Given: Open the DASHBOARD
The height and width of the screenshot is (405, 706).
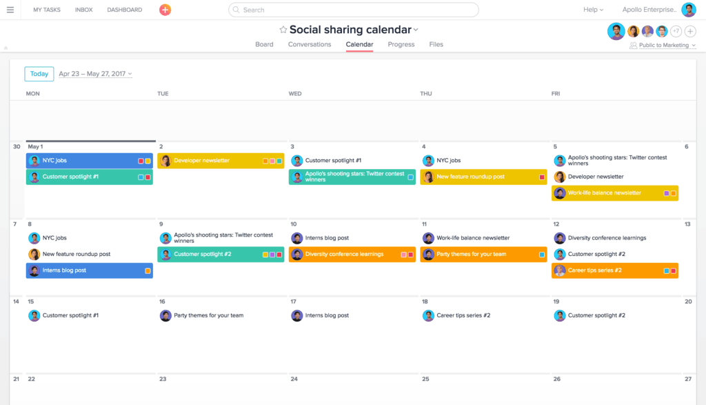Looking at the screenshot, I should pos(125,10).
